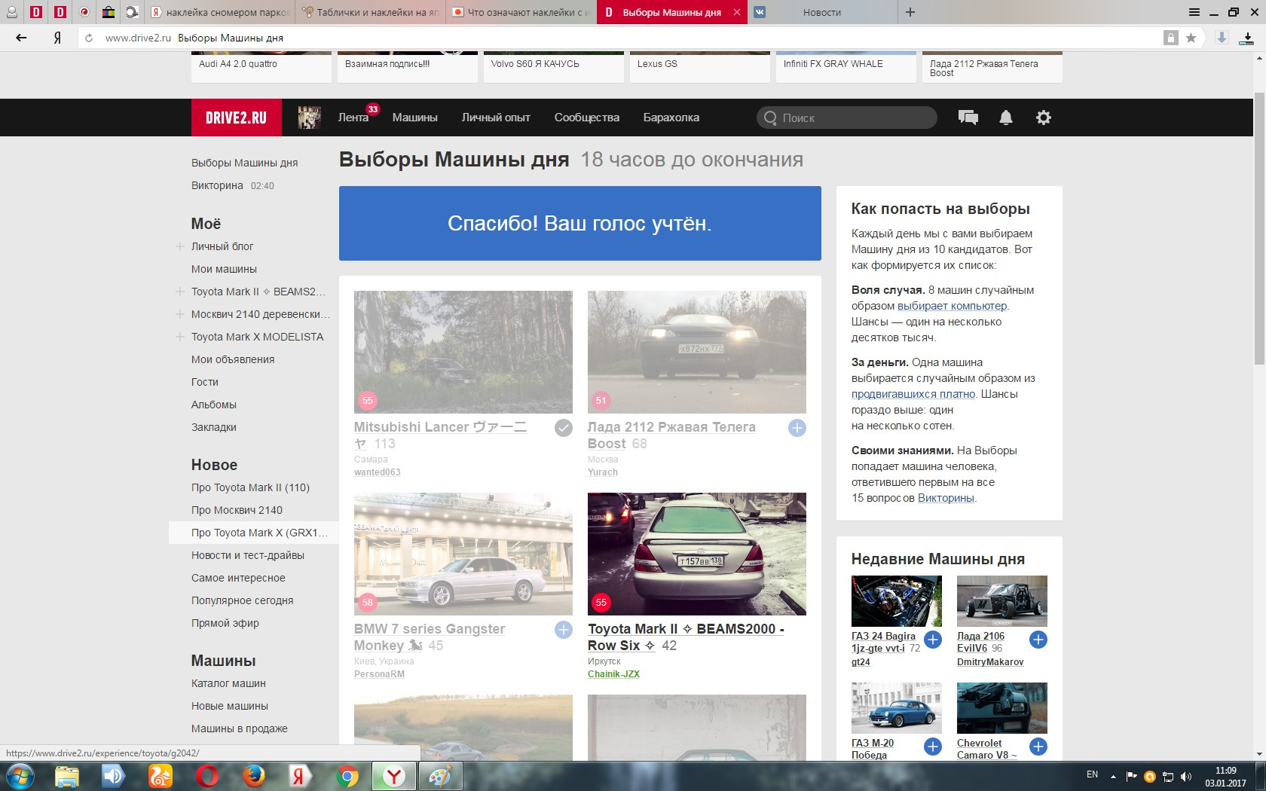This screenshot has height=791, width=1266.
Task: Follow the Лада 2112 Ржавая Телега car
Action: pyautogui.click(x=797, y=428)
